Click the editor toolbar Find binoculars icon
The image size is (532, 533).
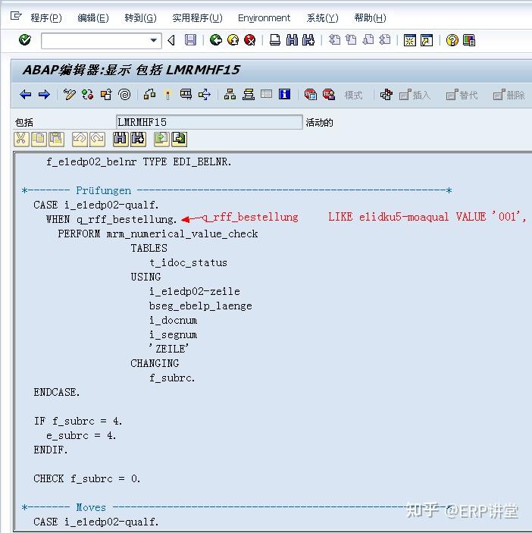click(120, 139)
